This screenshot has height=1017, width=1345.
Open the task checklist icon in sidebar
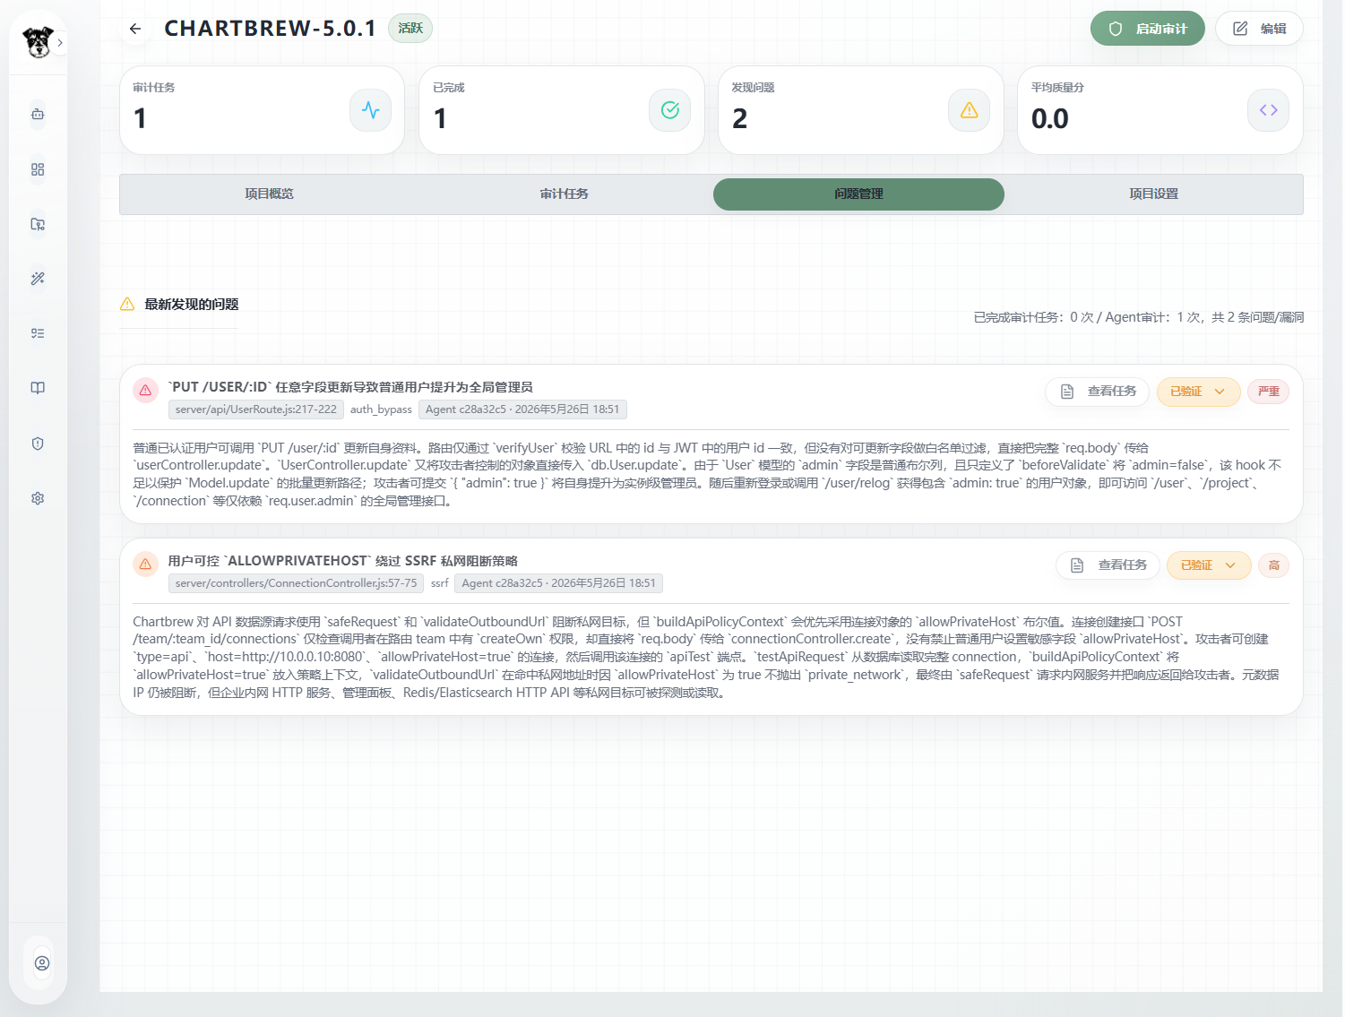(38, 333)
